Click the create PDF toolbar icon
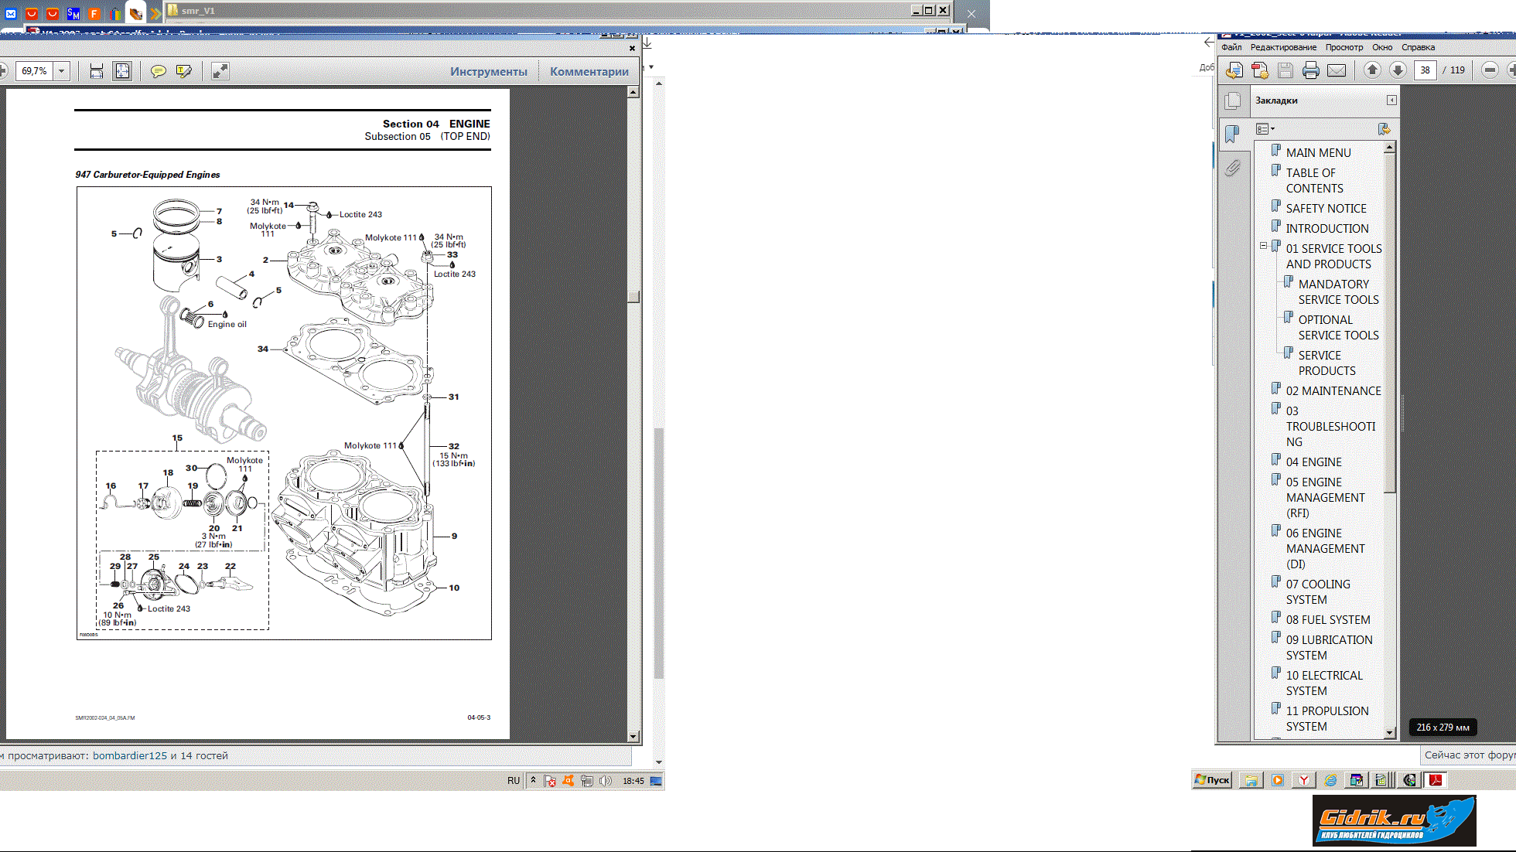 pyautogui.click(x=1260, y=70)
